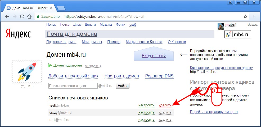
Task: Click the muba4 user avatar picture
Action: tap(221, 27)
